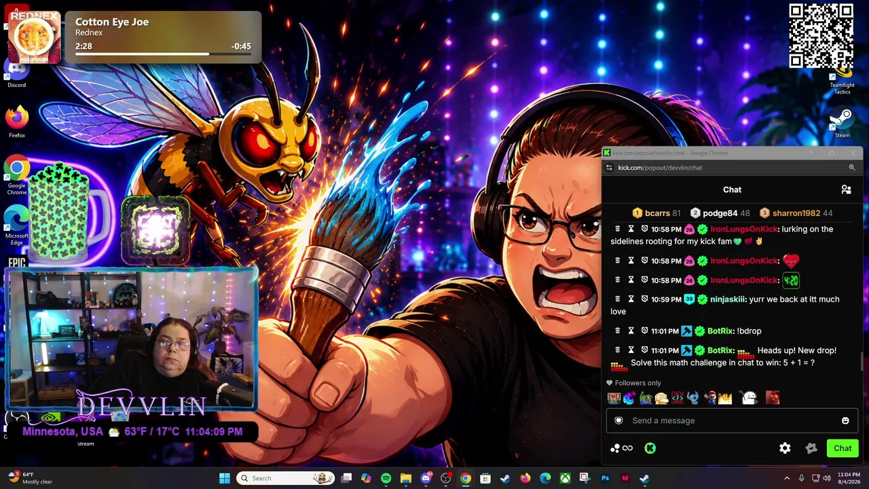Open InDesign from the taskbar

[625, 478]
